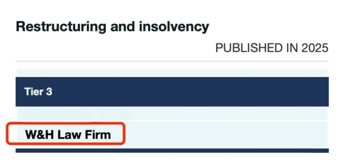Open the W&H Law Firm listing

[68, 135]
